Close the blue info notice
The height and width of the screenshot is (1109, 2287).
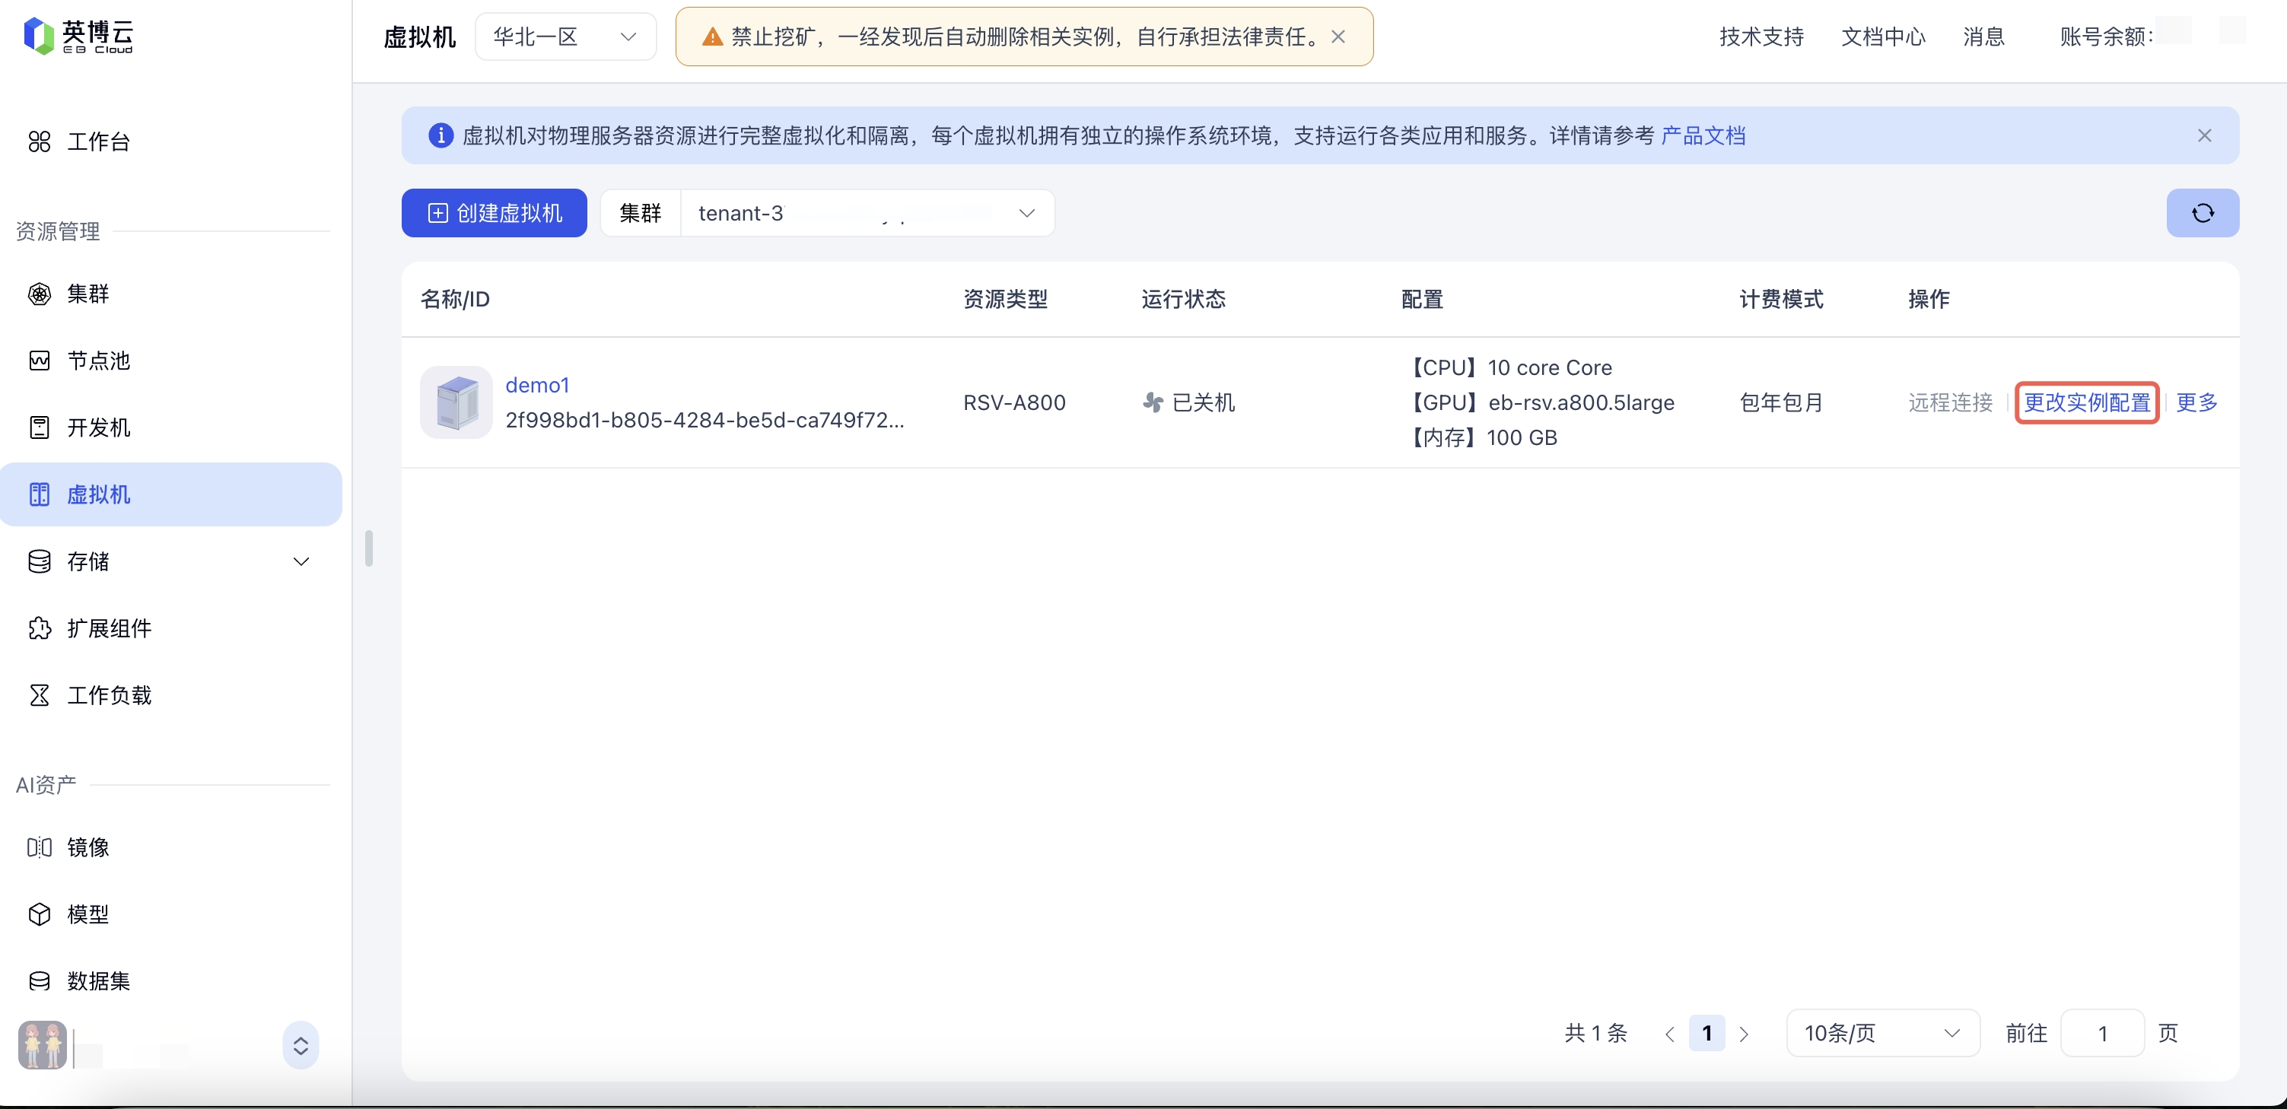point(2203,136)
